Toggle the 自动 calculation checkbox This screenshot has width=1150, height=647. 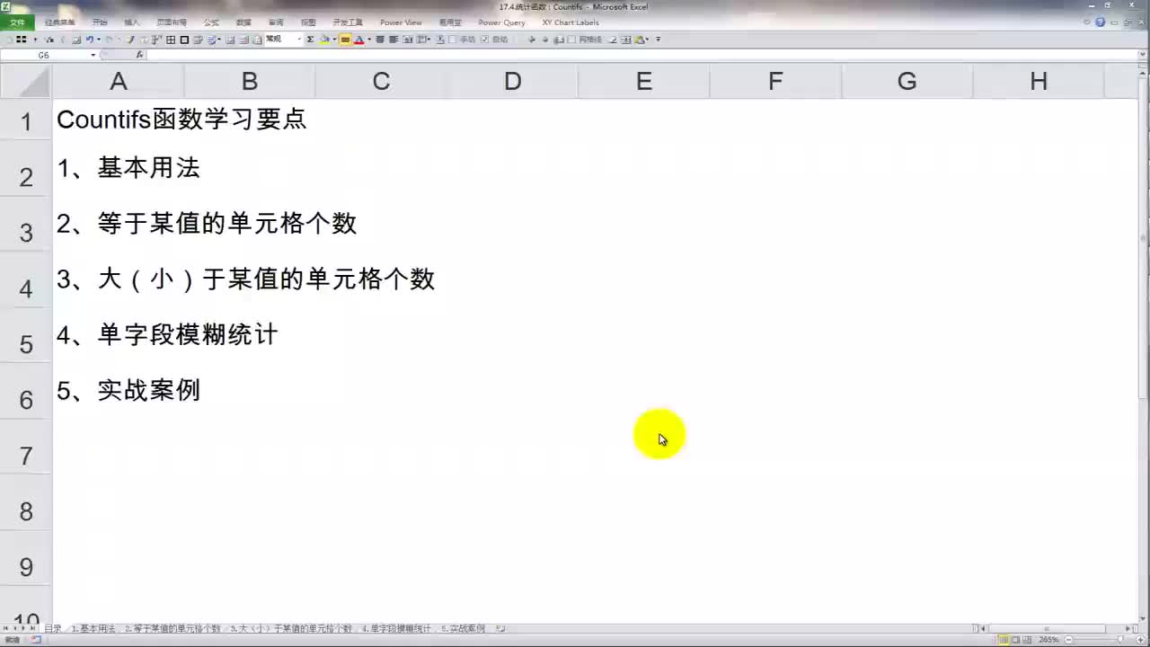point(484,40)
